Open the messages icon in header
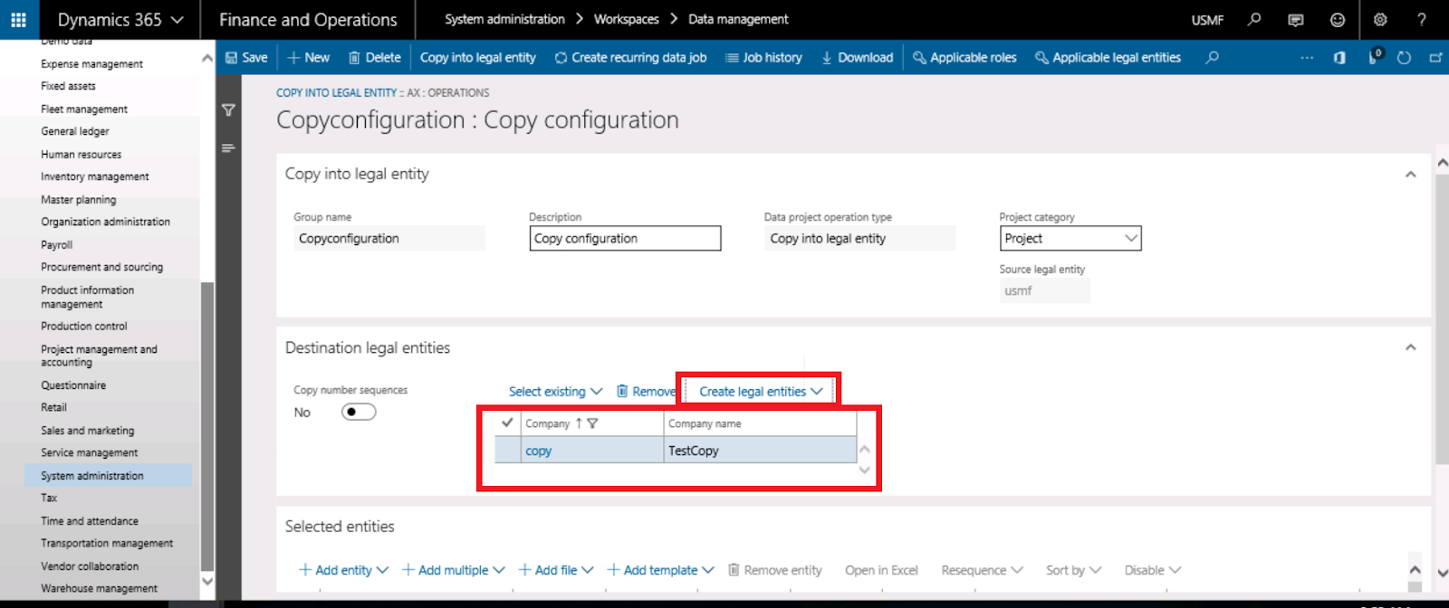The width and height of the screenshot is (1449, 608). (1296, 20)
